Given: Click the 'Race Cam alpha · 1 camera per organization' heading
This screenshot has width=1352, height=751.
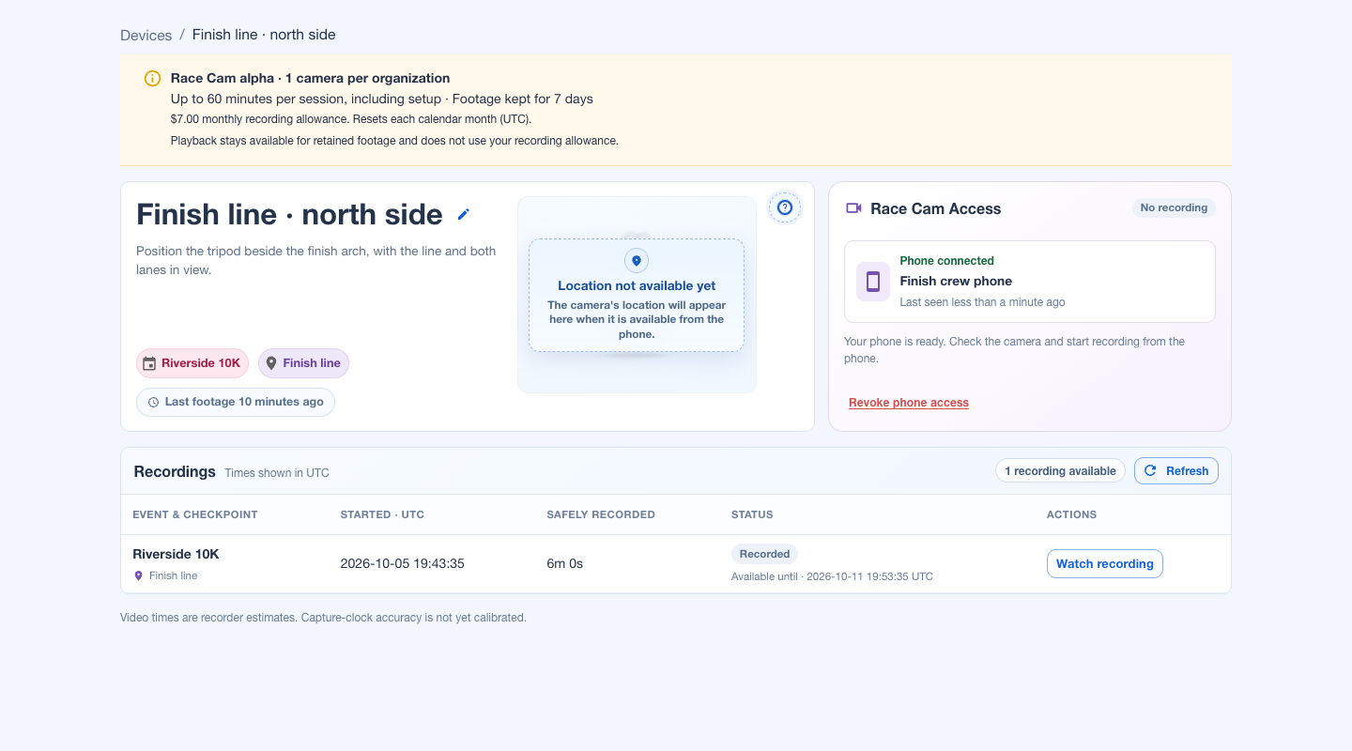Looking at the screenshot, I should (310, 78).
